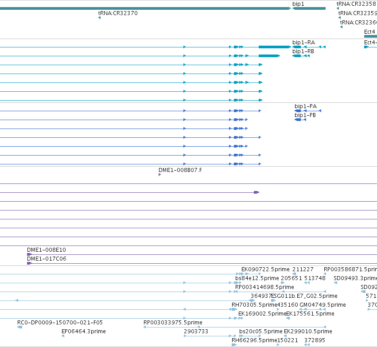Click the DME1-008B07.F label
The width and height of the screenshot is (377, 347).
click(180, 170)
